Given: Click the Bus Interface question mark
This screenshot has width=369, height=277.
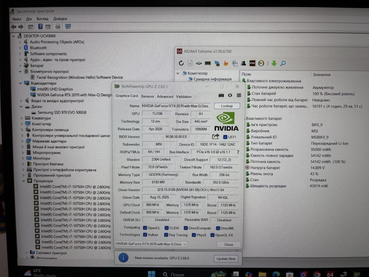Looking at the screenshot, I should (x=238, y=152).
